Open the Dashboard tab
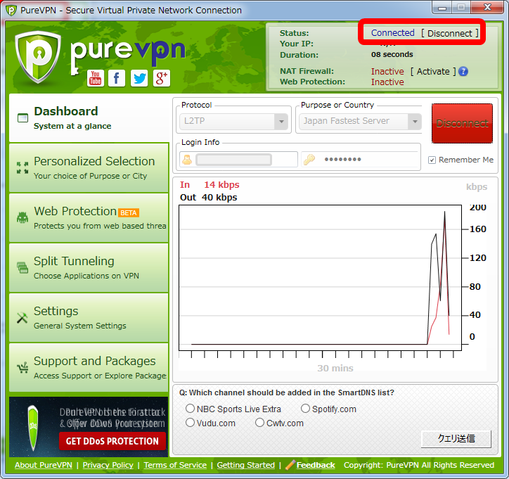 [x=89, y=118]
